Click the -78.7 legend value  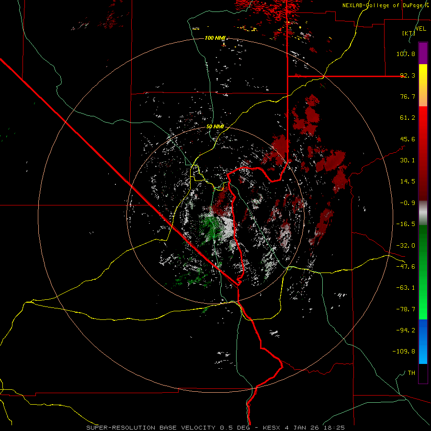(x=406, y=309)
